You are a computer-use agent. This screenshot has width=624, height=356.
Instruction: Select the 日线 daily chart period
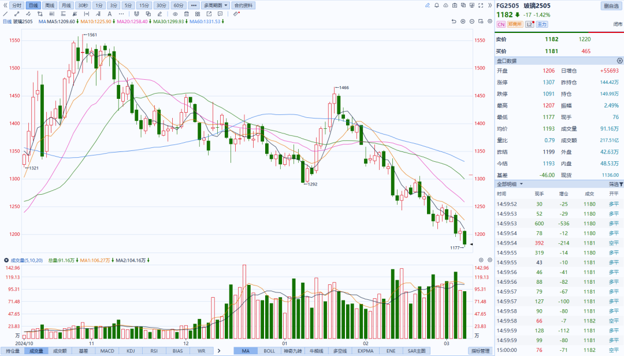point(34,6)
